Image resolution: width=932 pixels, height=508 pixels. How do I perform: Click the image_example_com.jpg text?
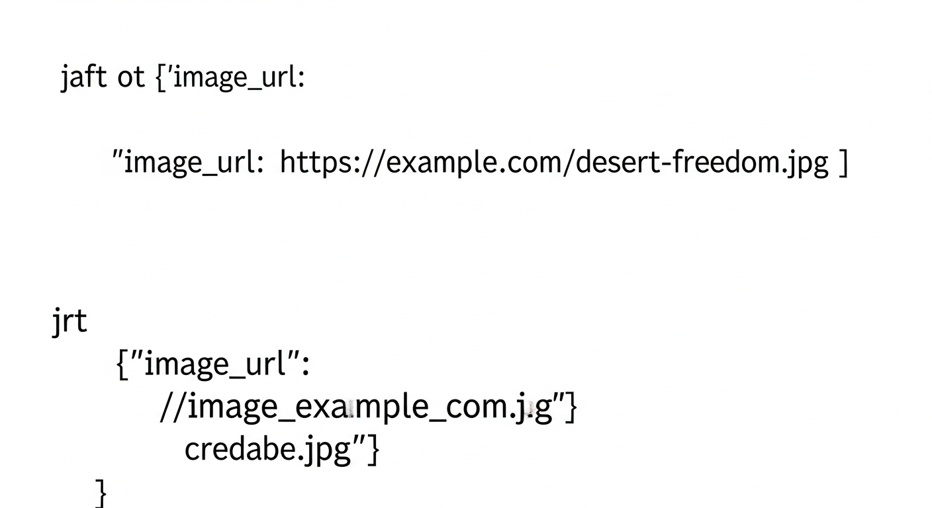pos(371,407)
